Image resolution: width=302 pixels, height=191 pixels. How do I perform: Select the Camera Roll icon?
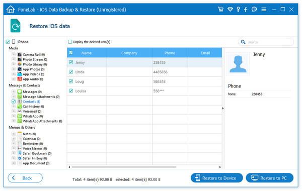(20, 55)
